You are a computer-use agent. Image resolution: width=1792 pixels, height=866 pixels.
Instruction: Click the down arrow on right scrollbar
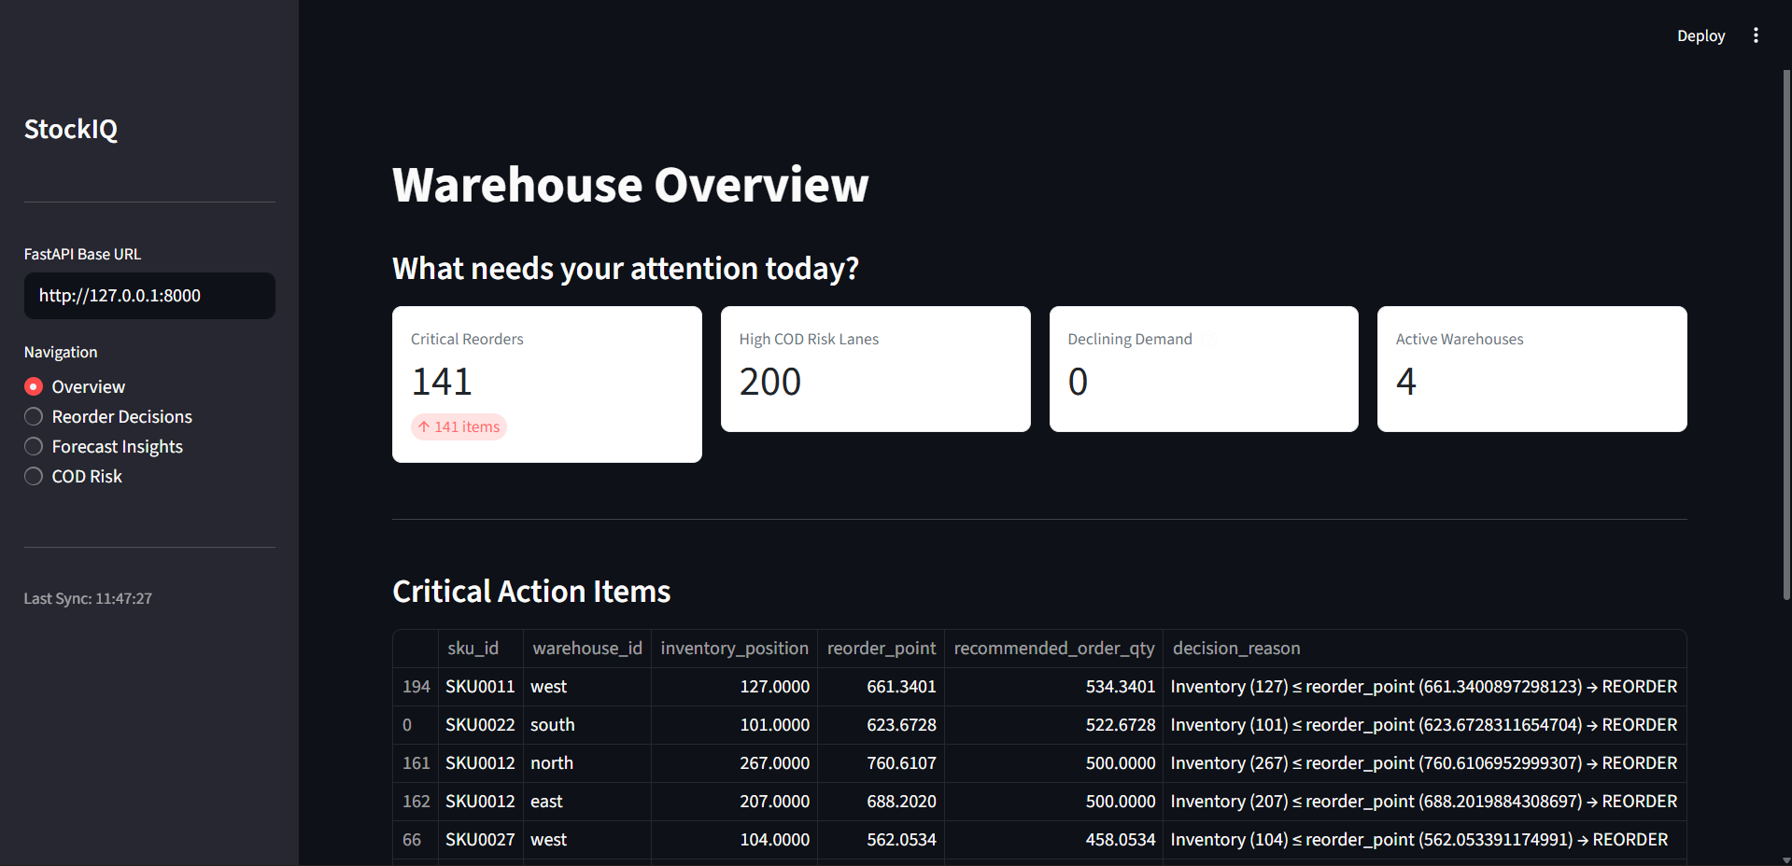[1784, 858]
